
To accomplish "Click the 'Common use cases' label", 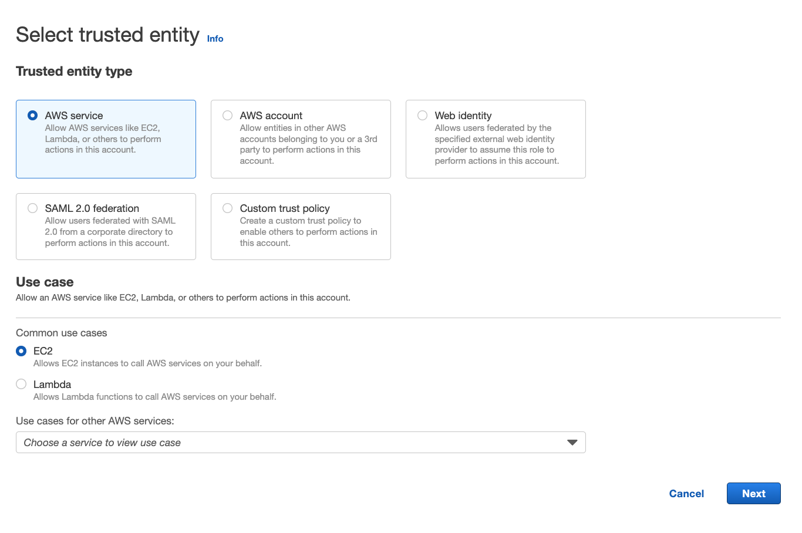I will 62,333.
